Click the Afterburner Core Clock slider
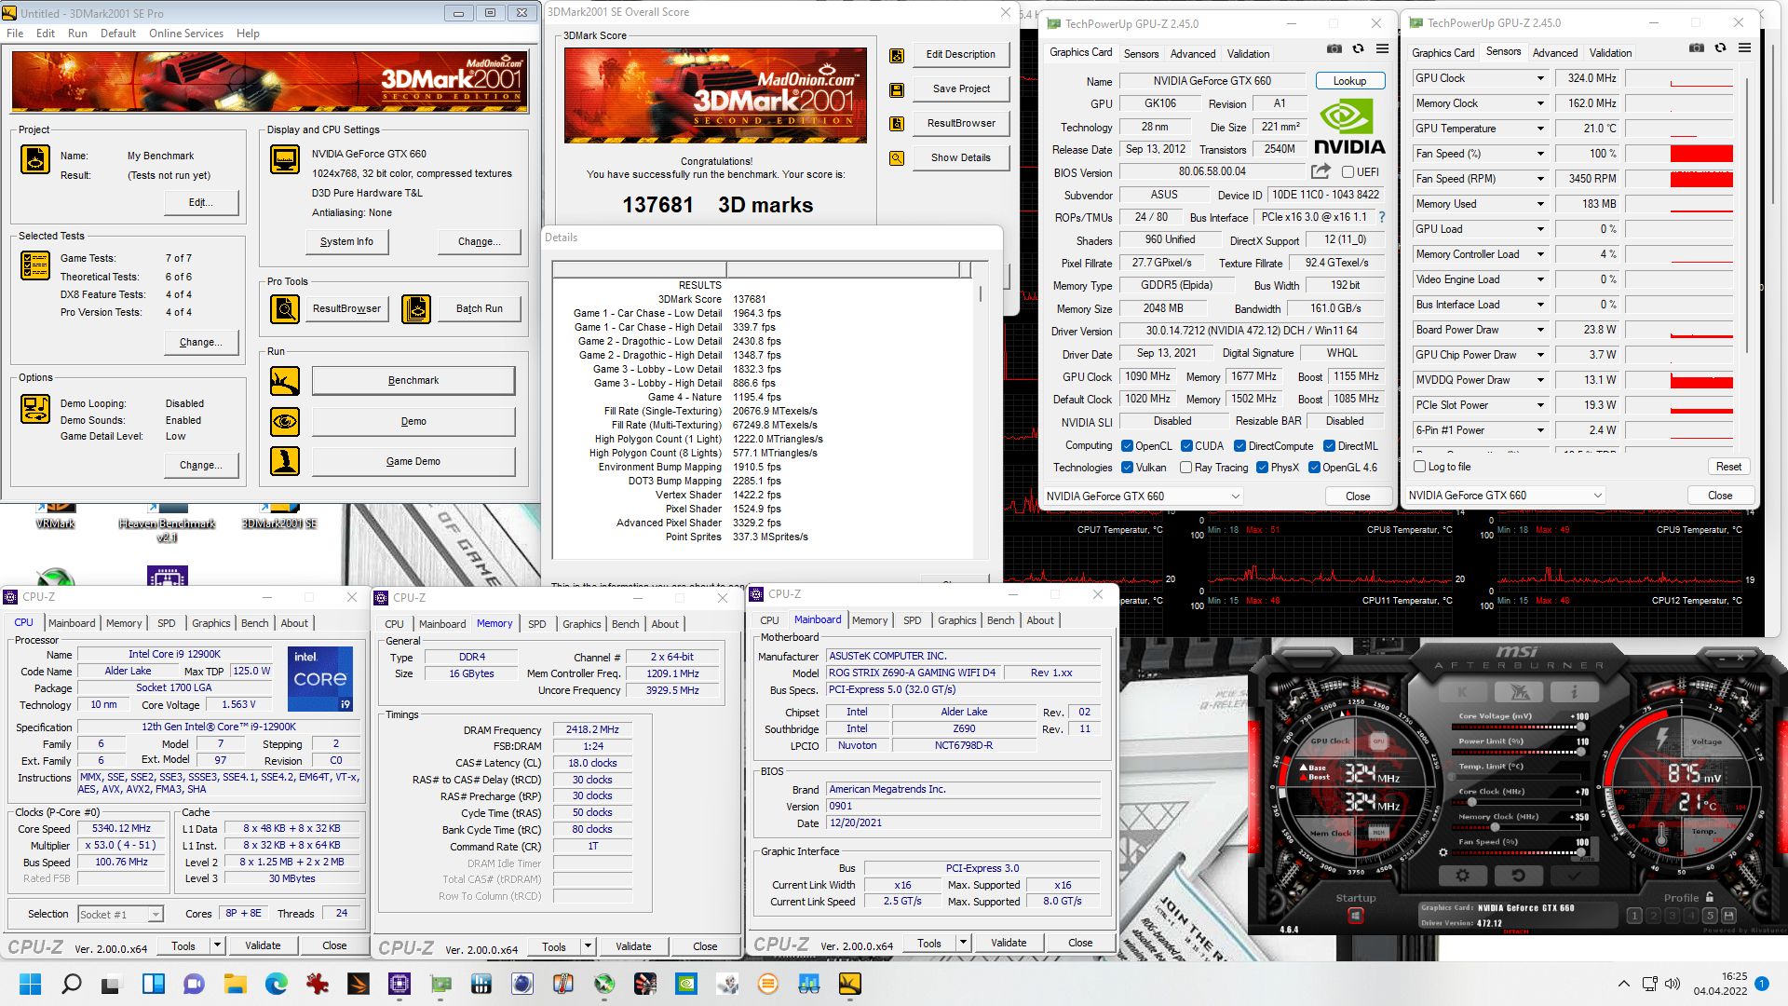Viewport: 1788px width, 1006px height. 1518,802
